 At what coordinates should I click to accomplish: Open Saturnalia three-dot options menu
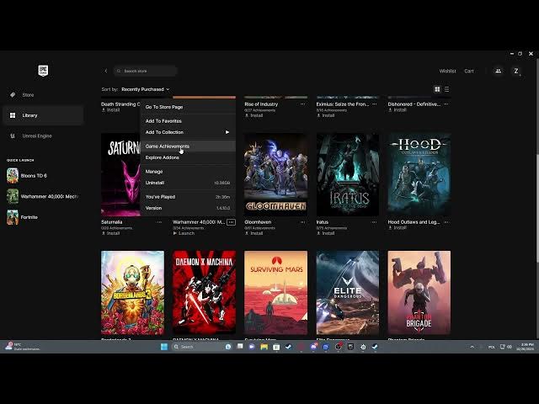159,222
